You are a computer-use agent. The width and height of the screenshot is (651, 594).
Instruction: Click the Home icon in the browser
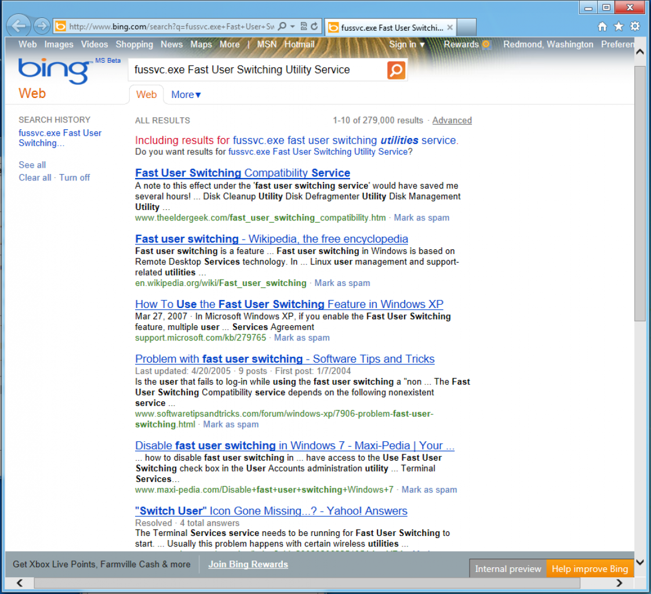coord(602,27)
